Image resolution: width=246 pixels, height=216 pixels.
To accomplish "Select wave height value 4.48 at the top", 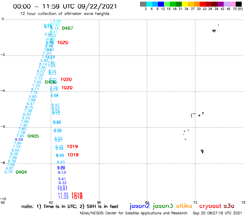I will coord(57,21).
